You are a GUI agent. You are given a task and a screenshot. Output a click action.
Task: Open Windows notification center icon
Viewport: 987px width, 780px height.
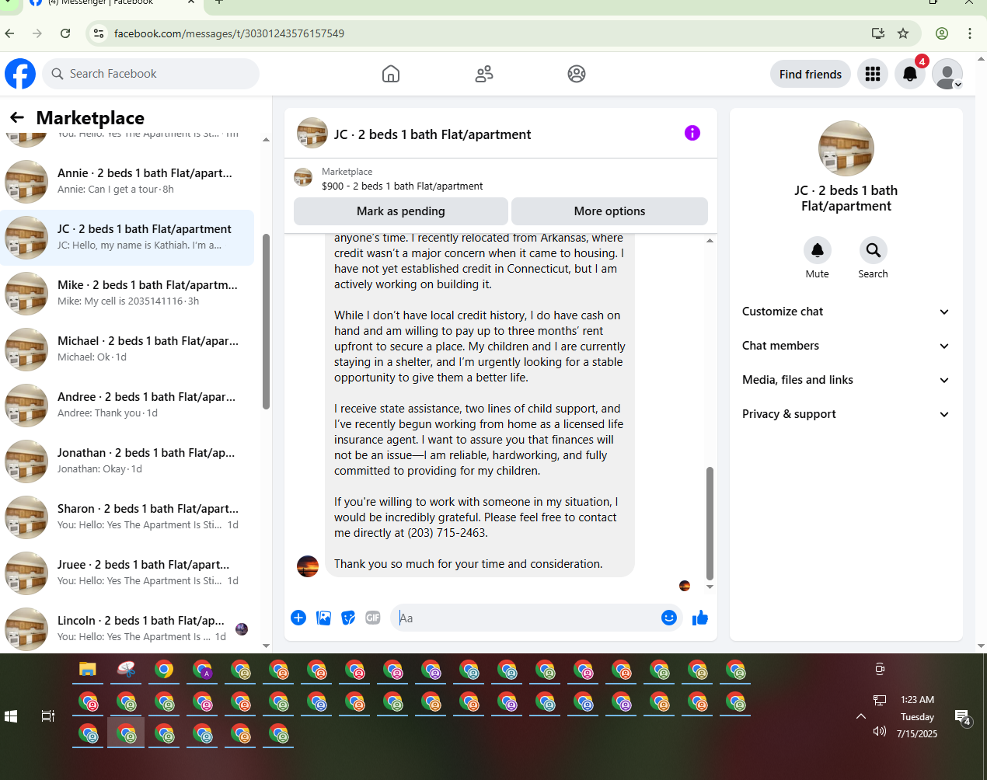point(963,717)
